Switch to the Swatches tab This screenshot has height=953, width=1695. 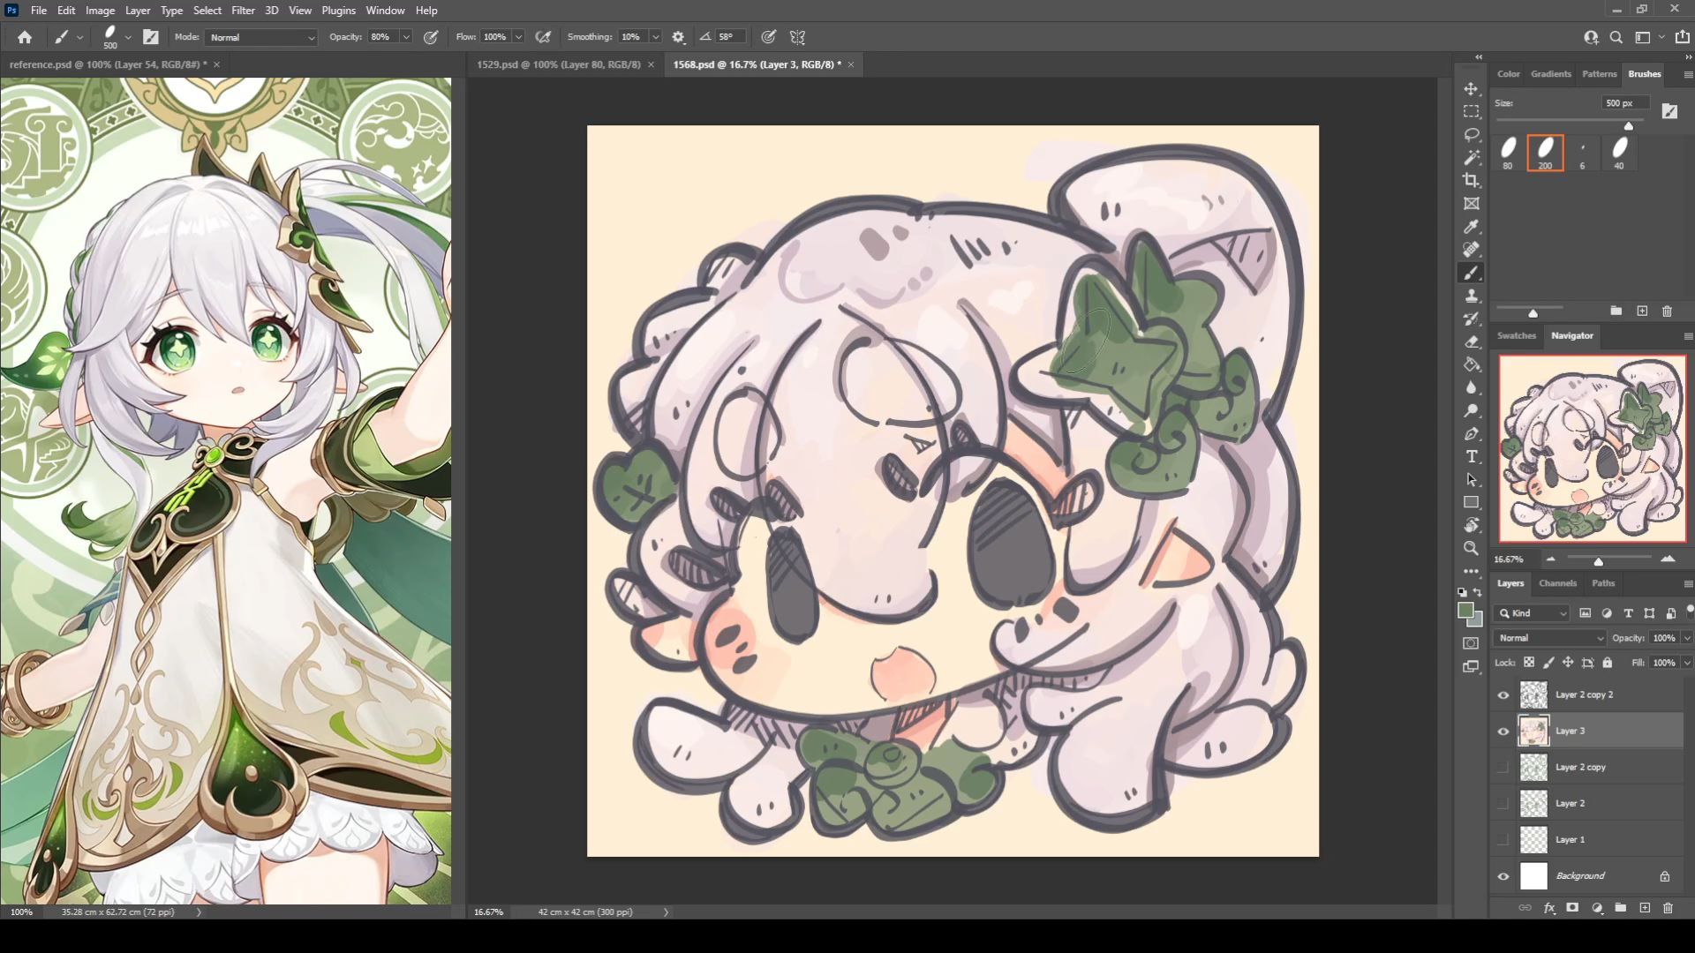click(1517, 336)
